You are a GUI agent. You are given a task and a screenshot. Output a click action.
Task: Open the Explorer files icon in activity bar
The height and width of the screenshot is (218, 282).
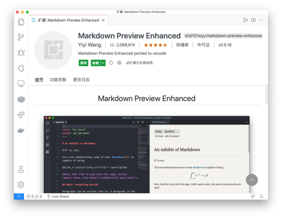coord(21,22)
